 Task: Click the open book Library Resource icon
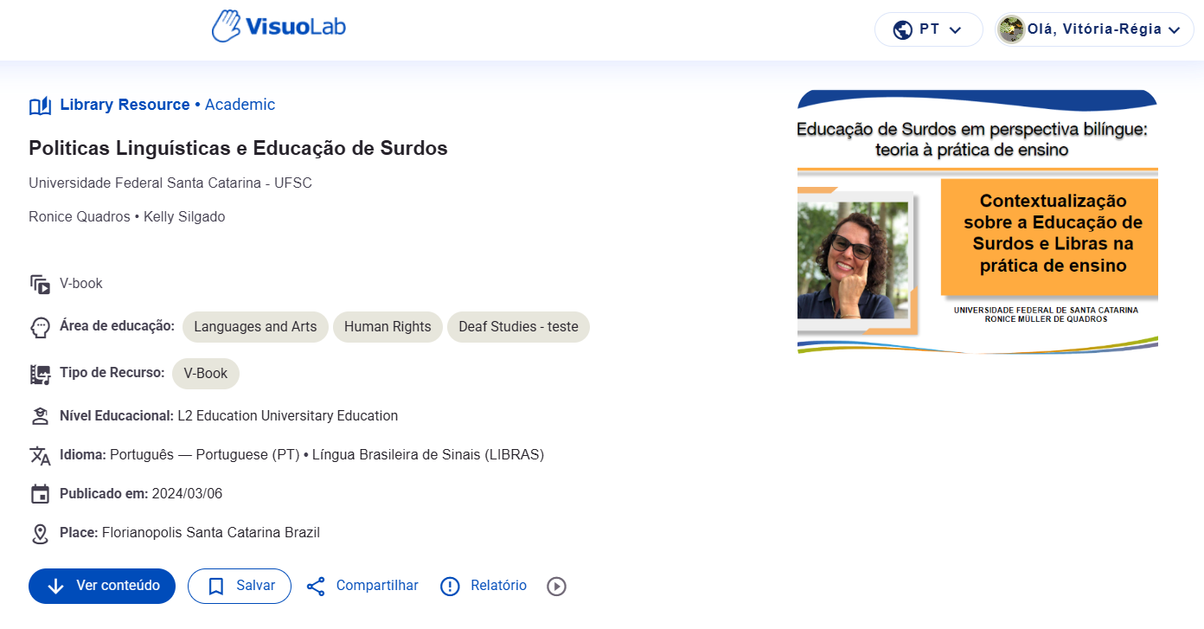coord(40,106)
